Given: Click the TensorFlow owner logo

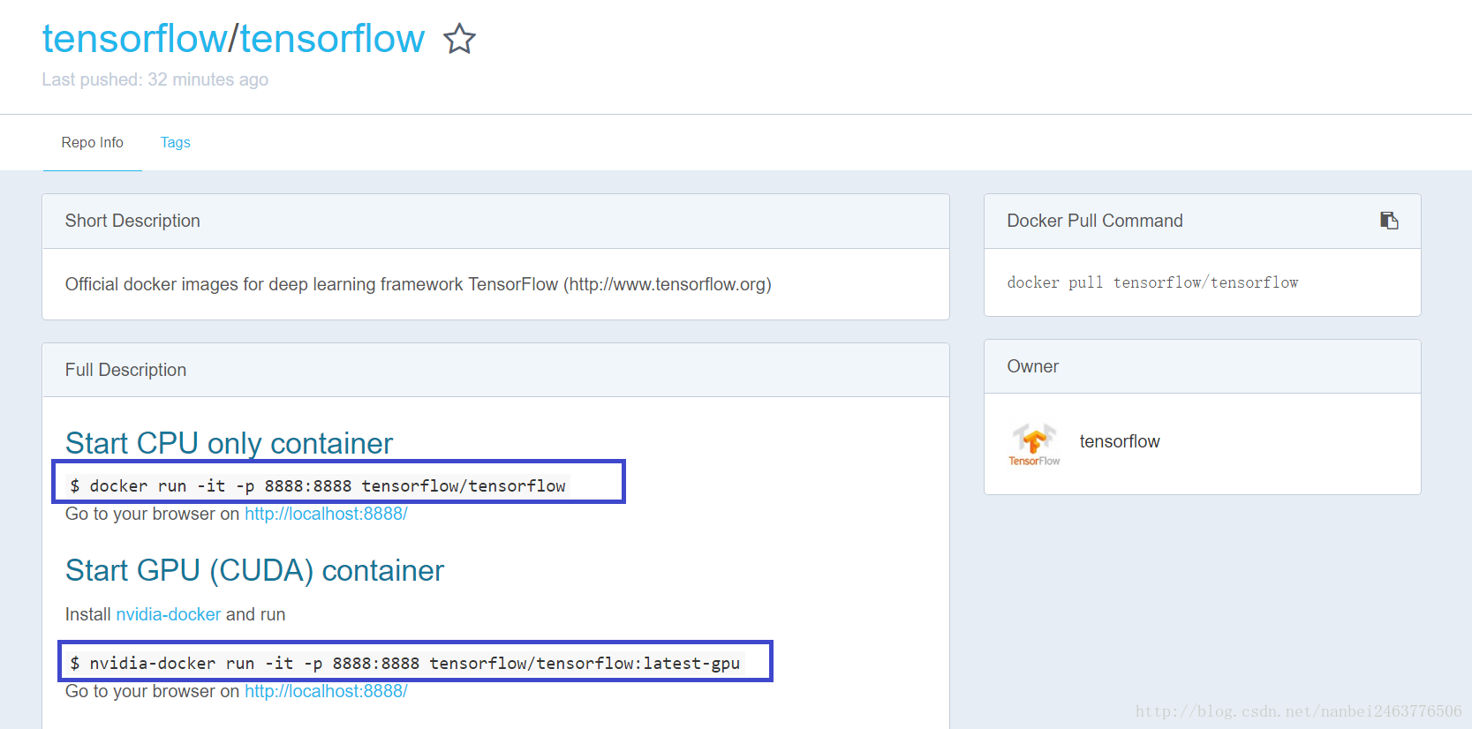Looking at the screenshot, I should (1034, 444).
